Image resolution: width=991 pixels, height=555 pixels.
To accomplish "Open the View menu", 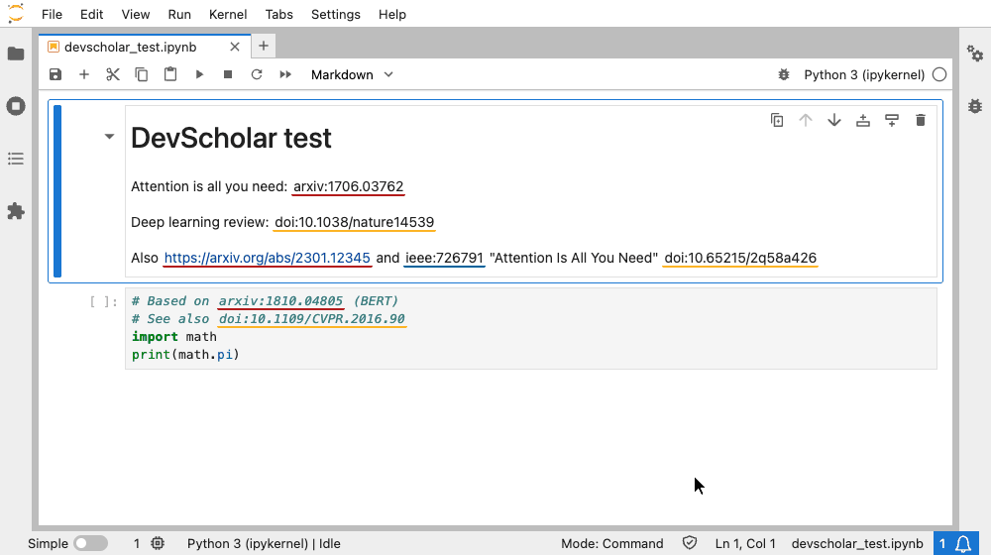I will point(135,14).
